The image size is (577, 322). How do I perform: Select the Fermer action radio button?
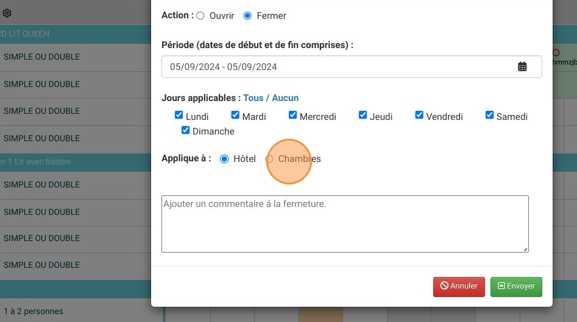pos(247,16)
